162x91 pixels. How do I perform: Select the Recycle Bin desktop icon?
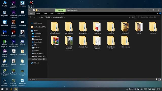pos(5,13)
